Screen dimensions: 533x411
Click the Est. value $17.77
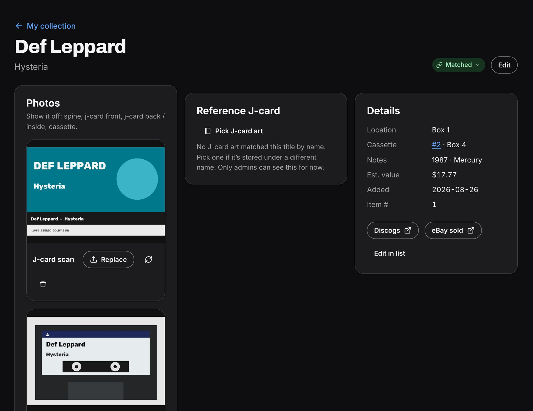click(x=444, y=175)
